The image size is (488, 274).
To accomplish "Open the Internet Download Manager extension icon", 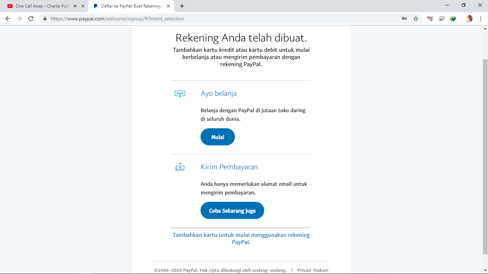I will click(453, 19).
